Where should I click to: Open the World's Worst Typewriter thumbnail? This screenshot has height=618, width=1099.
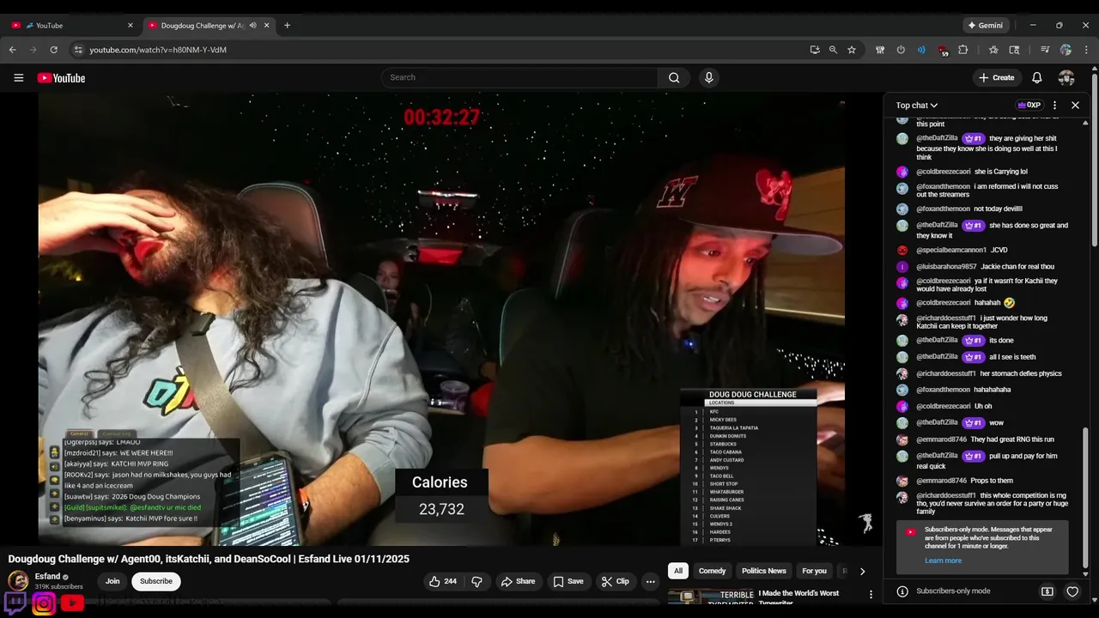(711, 597)
